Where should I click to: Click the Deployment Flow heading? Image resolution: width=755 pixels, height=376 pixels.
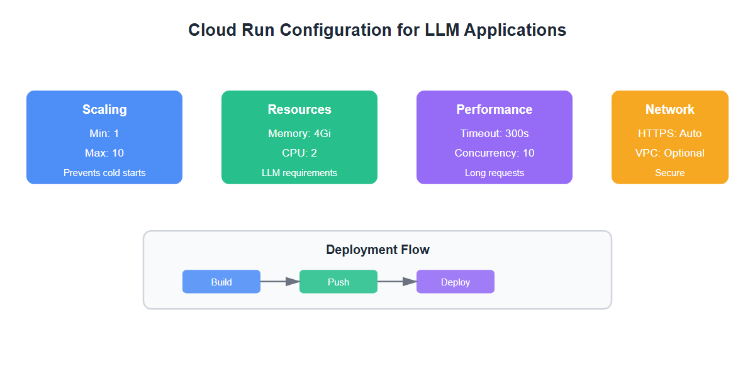(377, 250)
